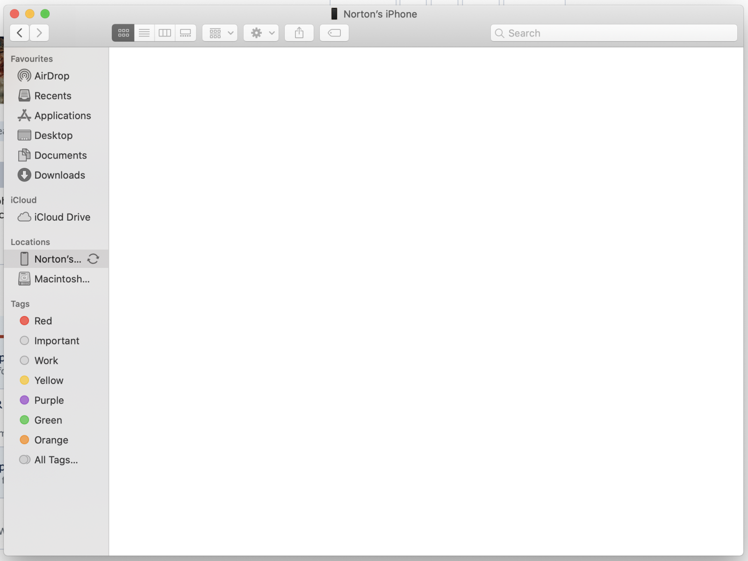Click the Favourites section header
This screenshot has height=561, width=748.
[32, 59]
